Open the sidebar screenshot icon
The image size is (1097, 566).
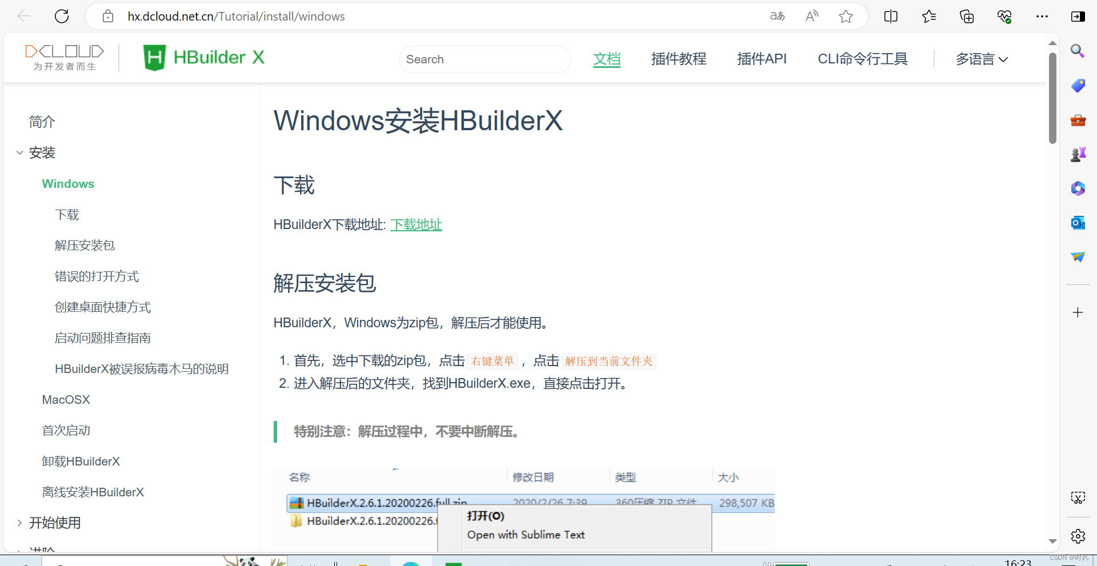pos(1078,498)
